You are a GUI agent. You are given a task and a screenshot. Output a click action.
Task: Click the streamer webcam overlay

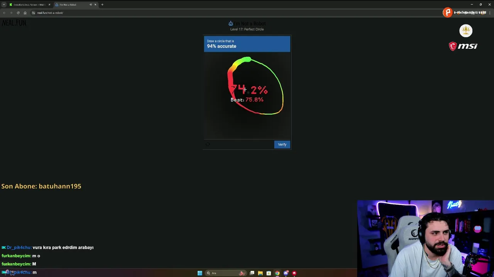point(425,239)
